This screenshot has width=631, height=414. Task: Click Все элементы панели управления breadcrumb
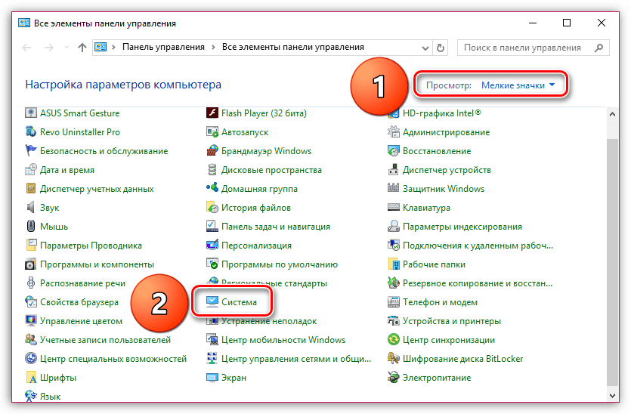[293, 47]
